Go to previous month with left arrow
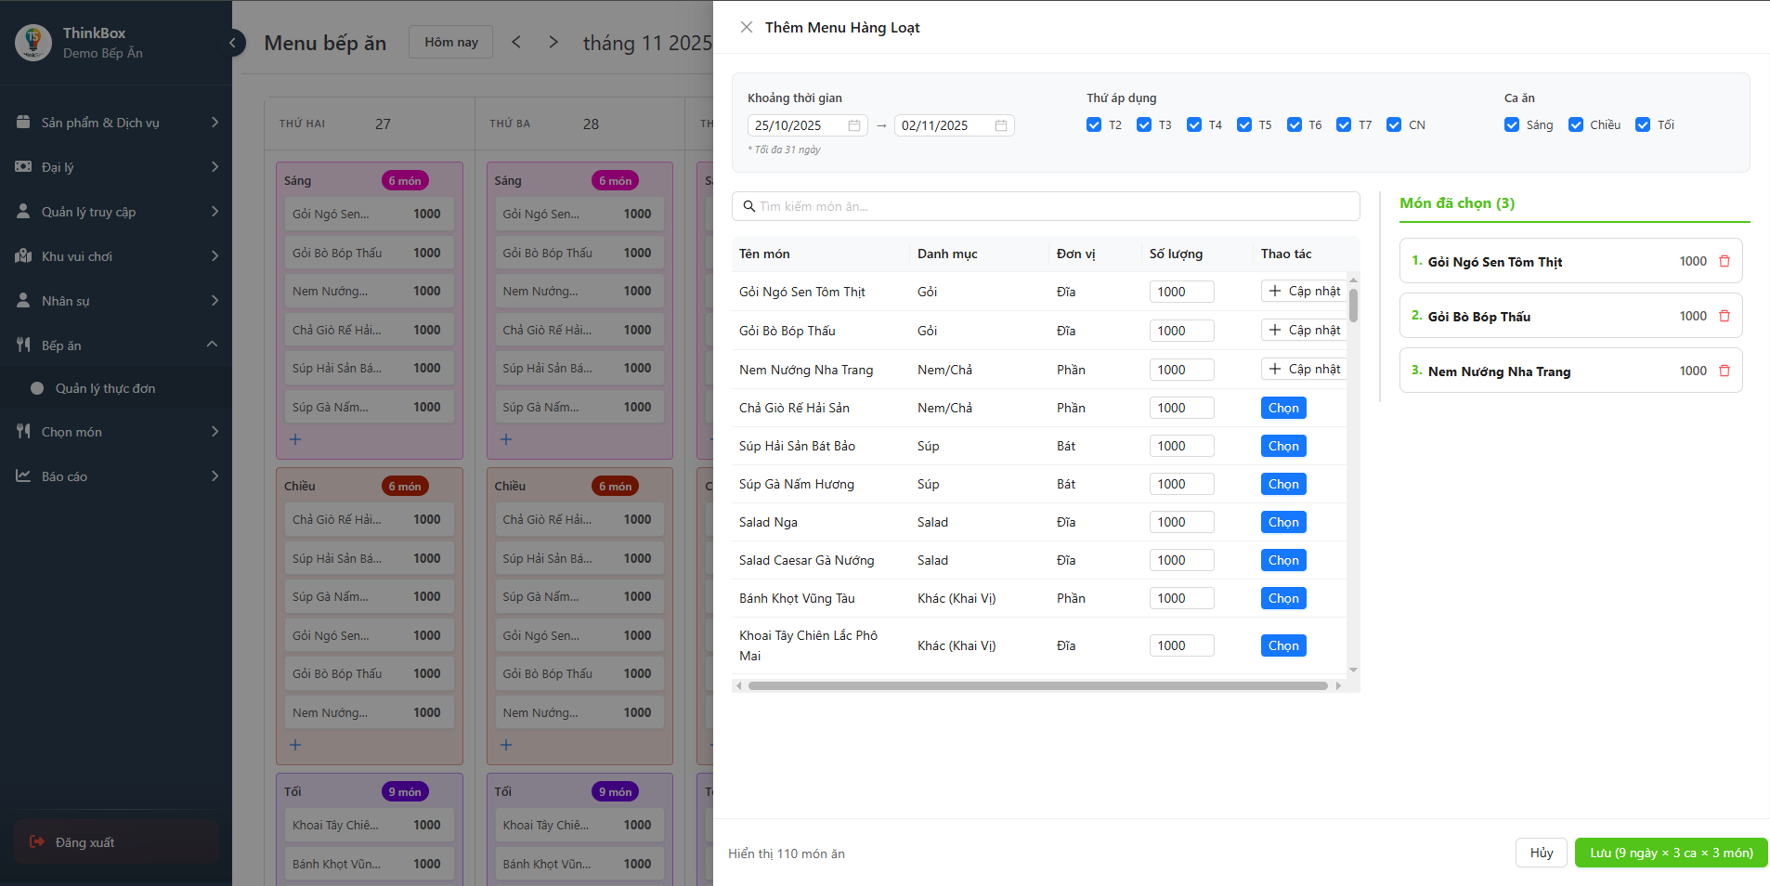 (516, 42)
